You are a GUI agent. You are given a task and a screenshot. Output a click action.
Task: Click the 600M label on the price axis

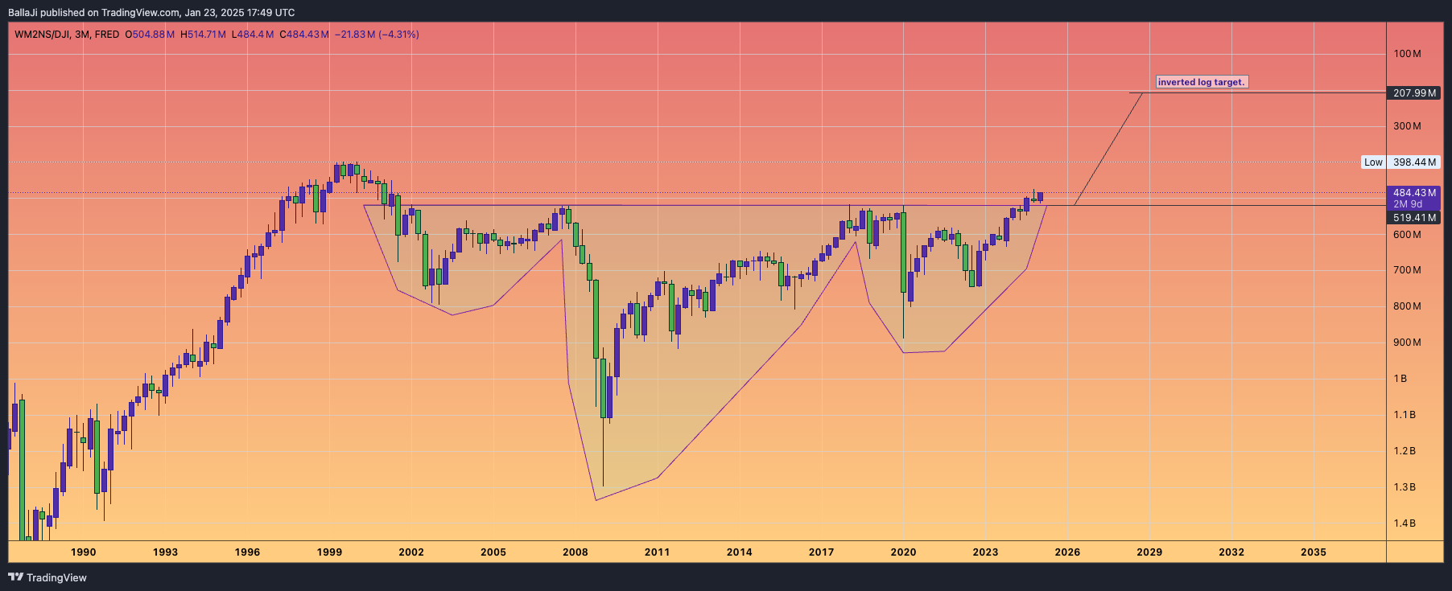pos(1407,235)
